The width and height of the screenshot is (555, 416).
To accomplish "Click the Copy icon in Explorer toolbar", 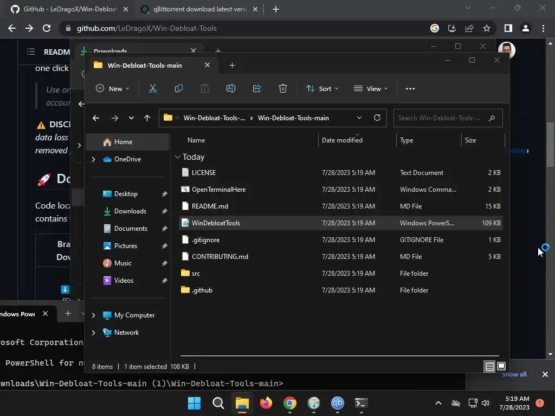I will 179,88.
